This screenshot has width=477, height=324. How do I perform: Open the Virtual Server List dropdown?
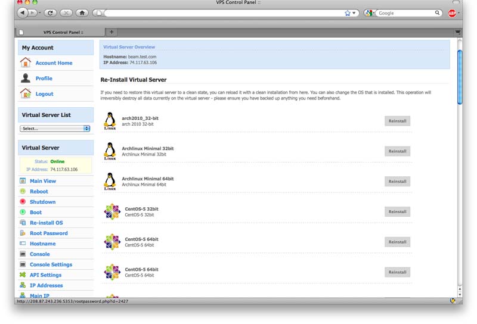click(x=55, y=128)
